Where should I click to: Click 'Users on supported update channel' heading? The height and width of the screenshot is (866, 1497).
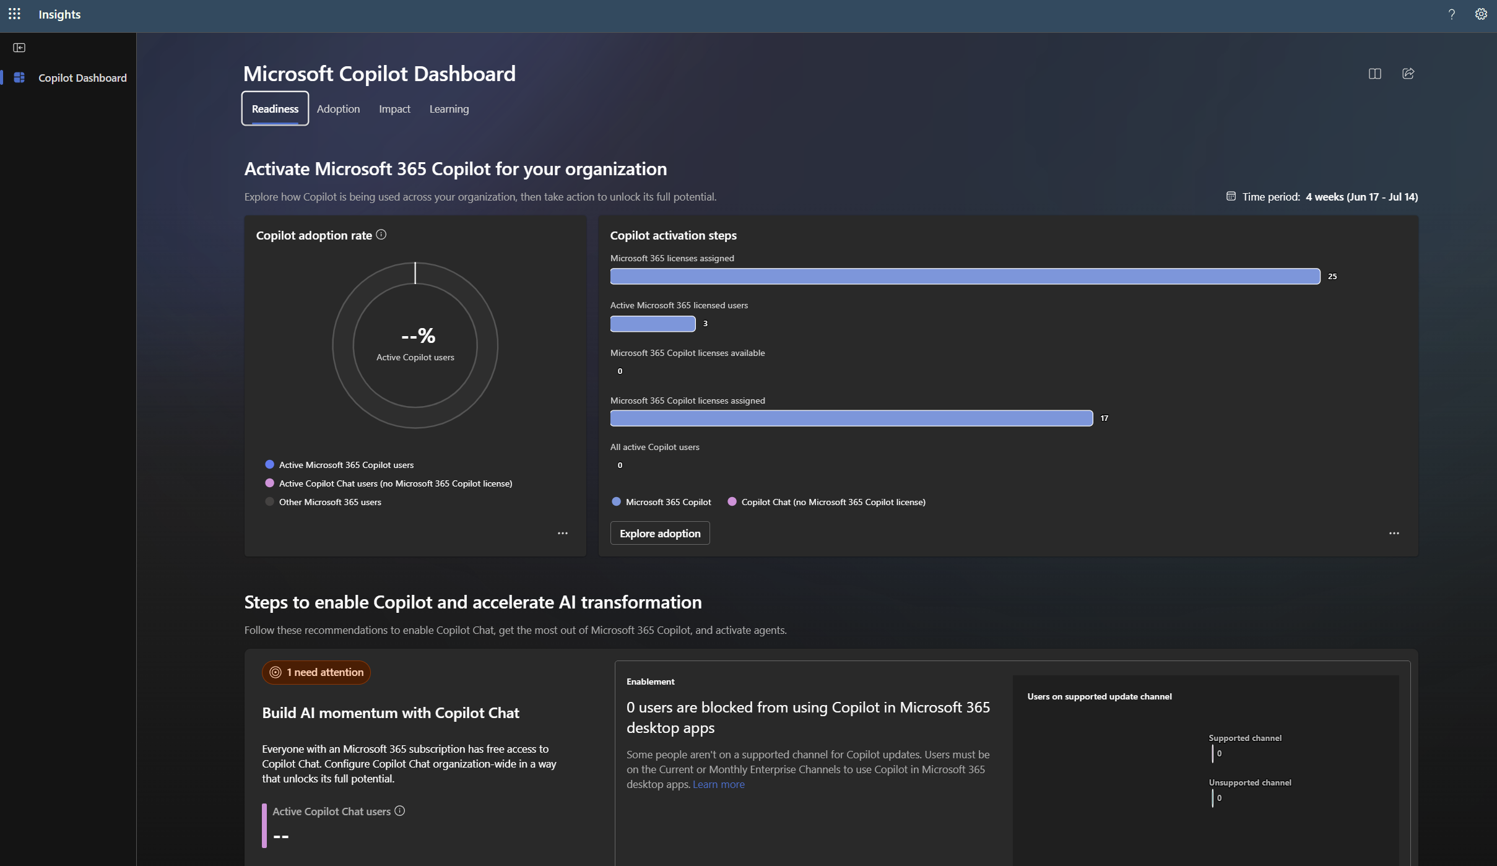click(x=1099, y=696)
